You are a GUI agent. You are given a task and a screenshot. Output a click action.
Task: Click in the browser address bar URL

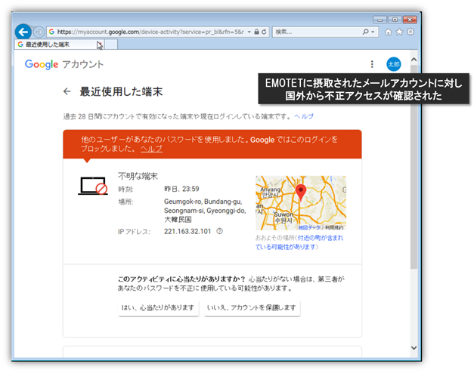[x=151, y=32]
